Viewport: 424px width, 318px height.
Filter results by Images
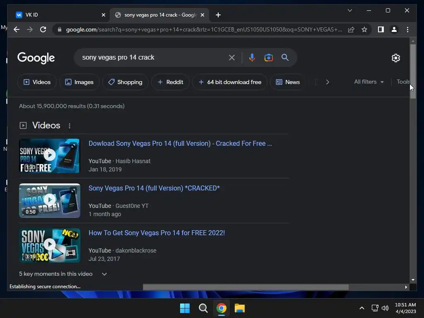click(79, 82)
